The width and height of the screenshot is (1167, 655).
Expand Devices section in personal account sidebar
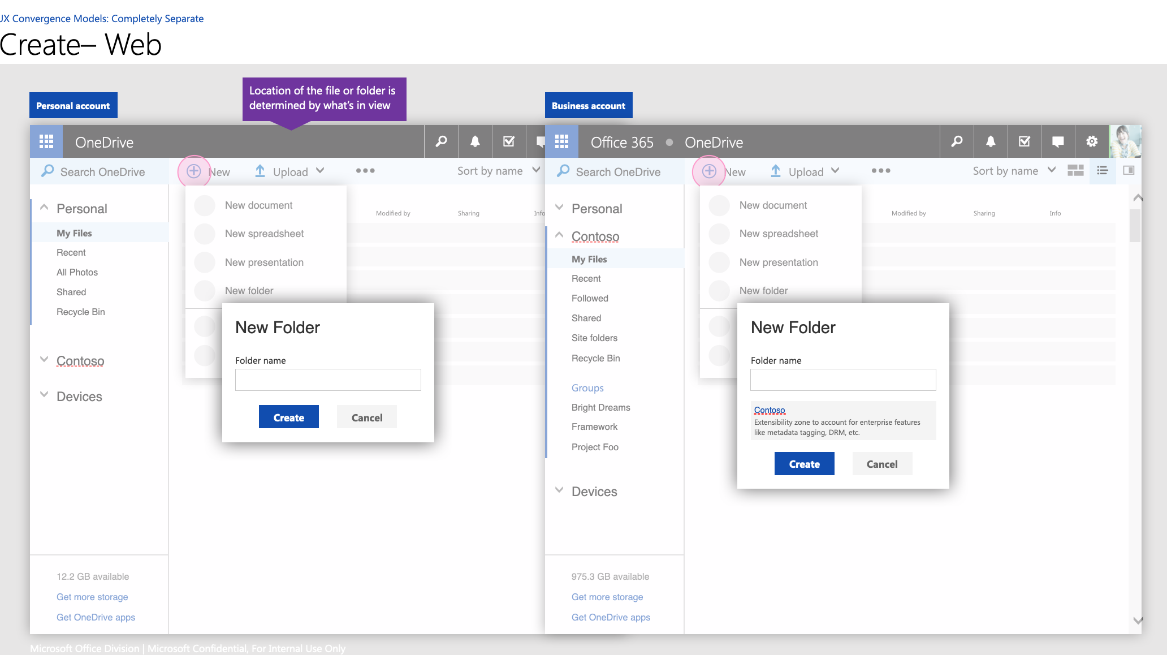pos(44,394)
